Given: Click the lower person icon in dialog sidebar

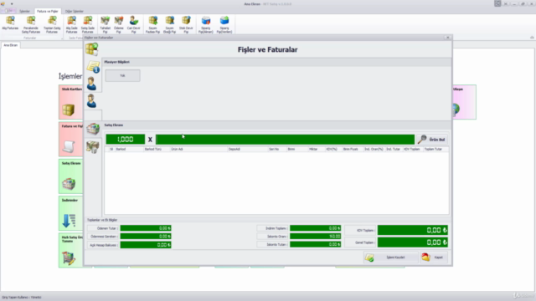Looking at the screenshot, I should 91,101.
